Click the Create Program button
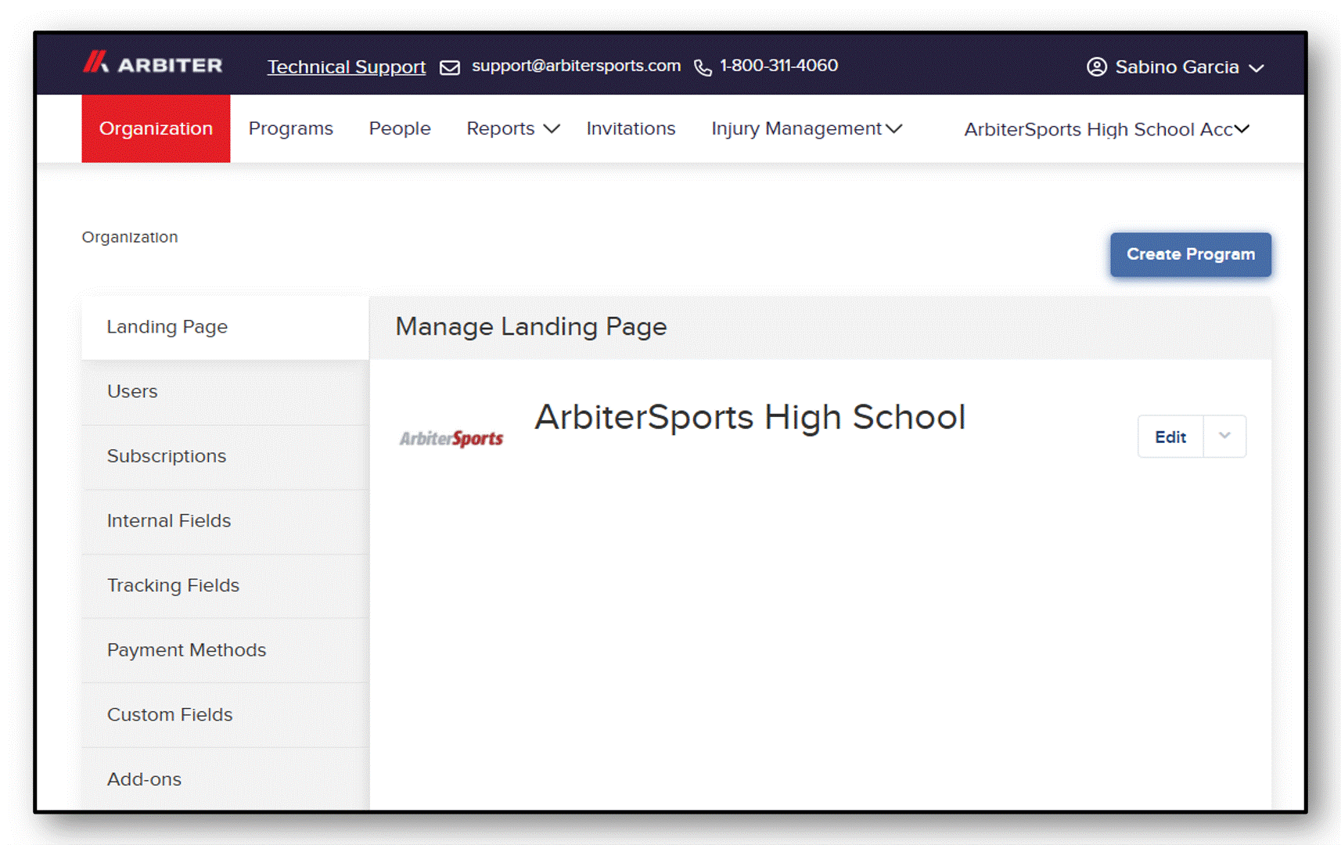This screenshot has width=1341, height=845. point(1190,254)
